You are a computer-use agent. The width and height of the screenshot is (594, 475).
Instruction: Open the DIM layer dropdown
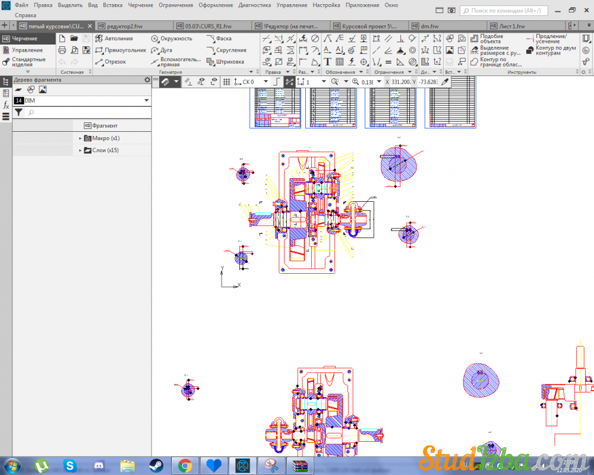pos(146,101)
